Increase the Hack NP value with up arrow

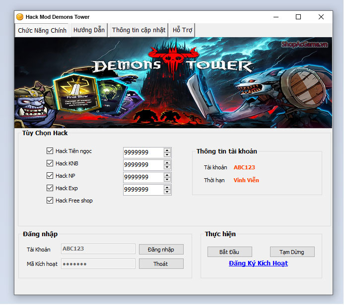[167, 175]
